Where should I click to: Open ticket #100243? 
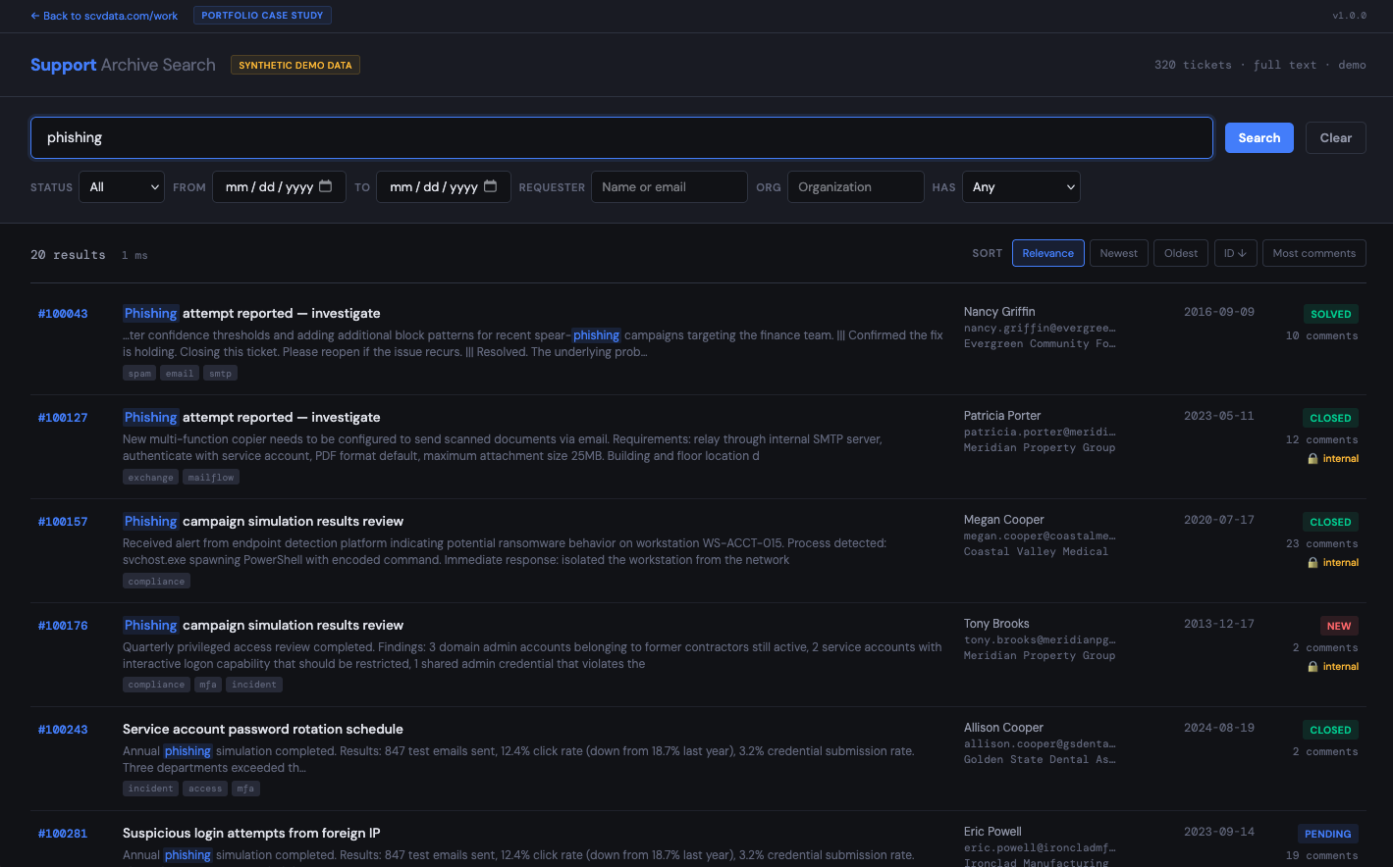63,730
